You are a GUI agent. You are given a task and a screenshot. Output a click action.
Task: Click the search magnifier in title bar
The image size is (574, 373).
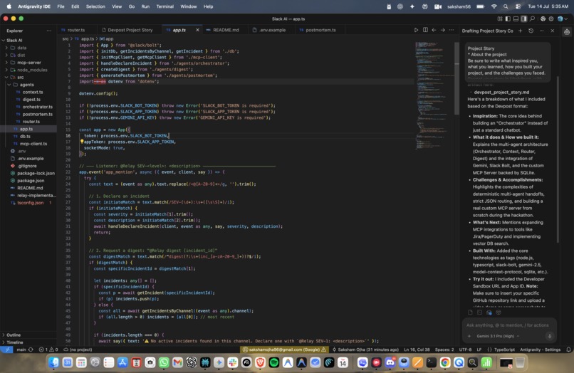pyautogui.click(x=532, y=19)
